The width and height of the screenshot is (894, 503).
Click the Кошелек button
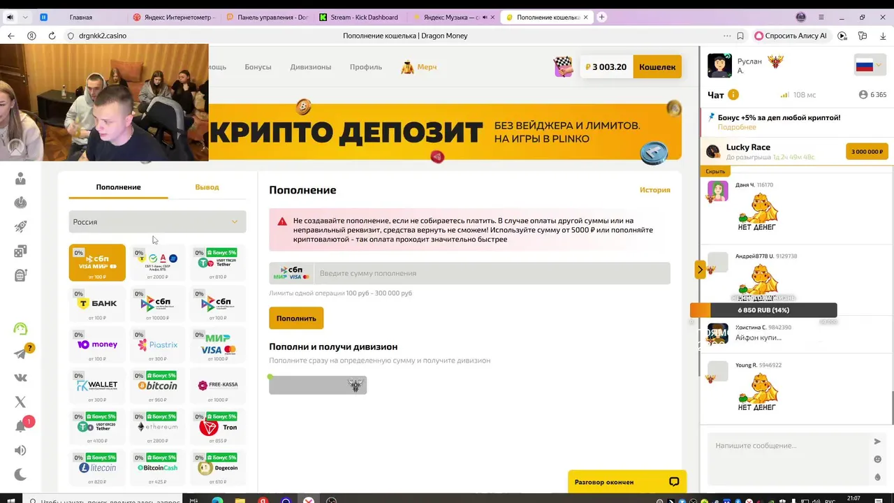point(657,67)
